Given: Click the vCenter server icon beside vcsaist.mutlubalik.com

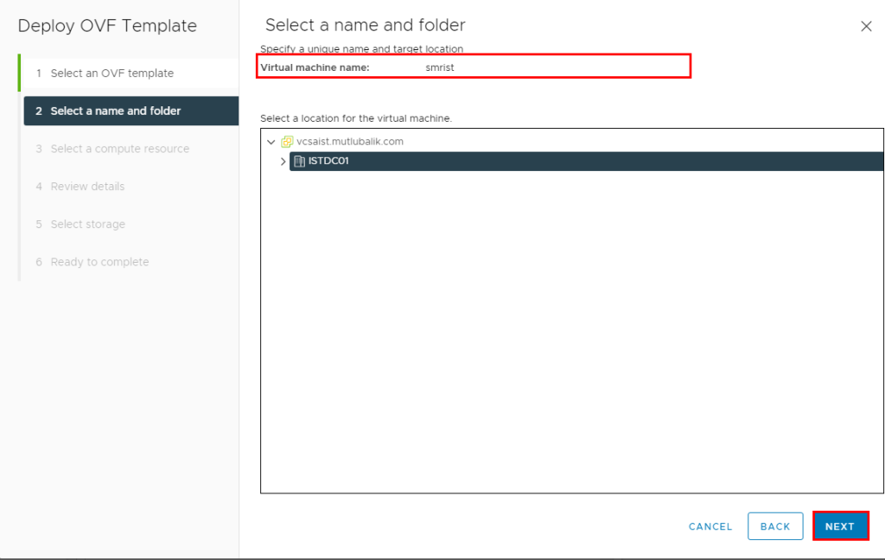Looking at the screenshot, I should [287, 142].
